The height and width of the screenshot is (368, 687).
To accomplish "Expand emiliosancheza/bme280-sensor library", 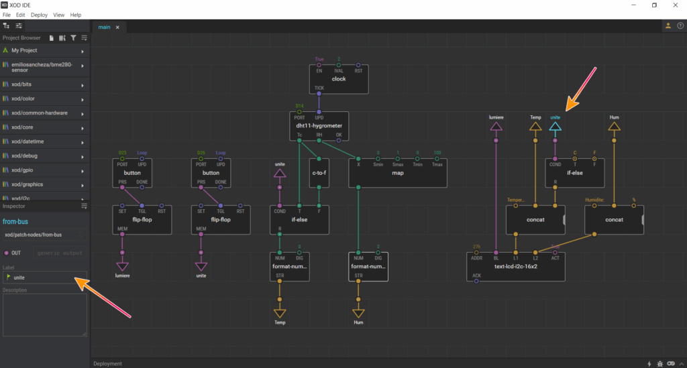I will 82,66.
